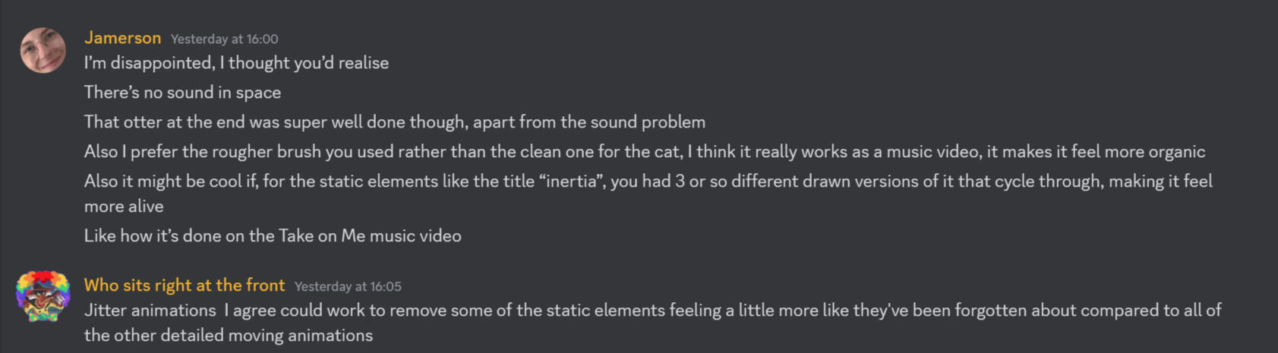1278x353 pixels.
Task: Click the "Yesterday at 16:00" timestamp
Action: click(224, 39)
